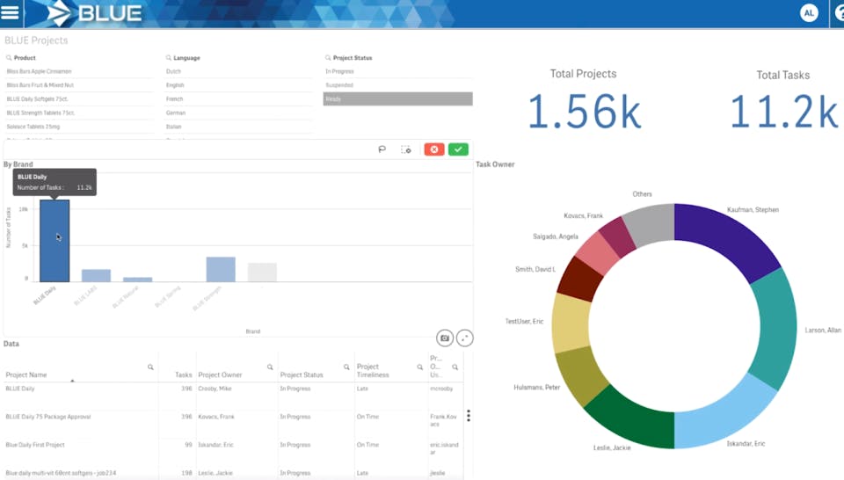Click Kovacs, Frank project owner cell
The image size is (844, 480).
click(216, 417)
